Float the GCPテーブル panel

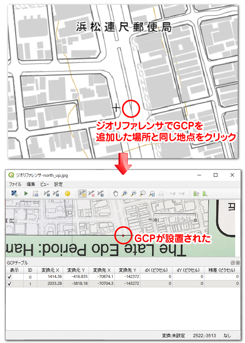click(x=233, y=263)
